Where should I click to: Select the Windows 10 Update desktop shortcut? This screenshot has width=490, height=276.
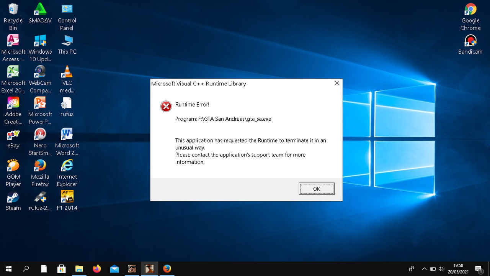pos(40,48)
